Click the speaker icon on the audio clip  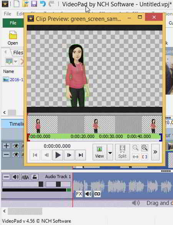click(x=88, y=194)
